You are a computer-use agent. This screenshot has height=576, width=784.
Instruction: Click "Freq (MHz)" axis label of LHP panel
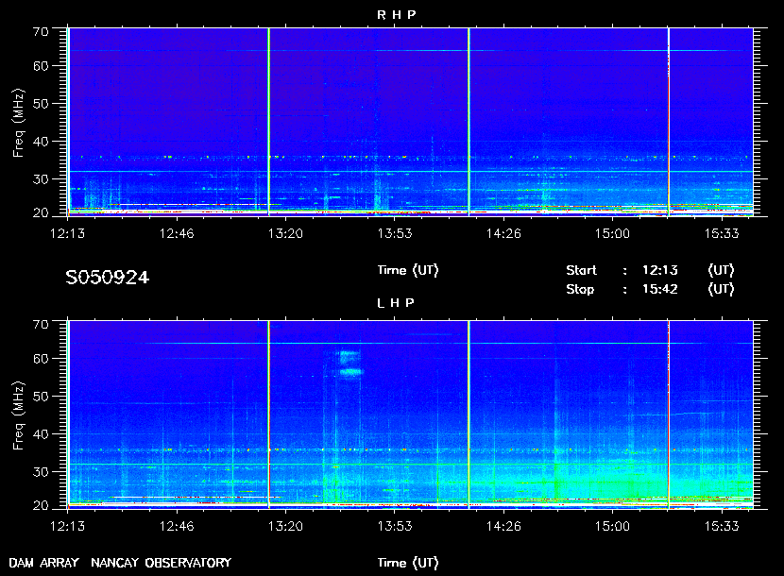click(19, 416)
